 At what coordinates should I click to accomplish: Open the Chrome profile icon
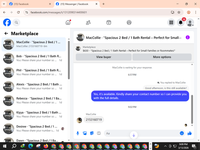pos(189,12)
